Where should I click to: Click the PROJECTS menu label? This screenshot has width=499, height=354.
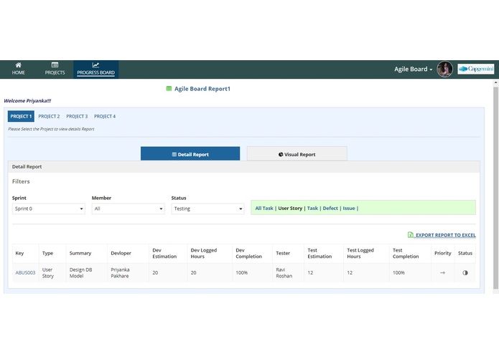pos(55,72)
